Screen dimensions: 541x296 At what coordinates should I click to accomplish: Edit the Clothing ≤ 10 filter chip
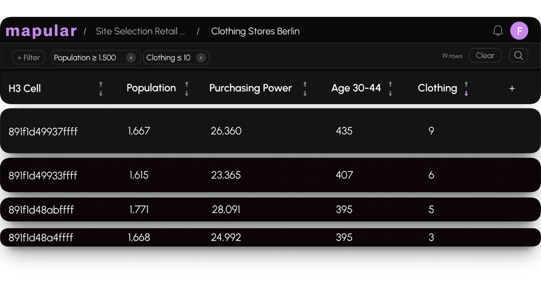click(169, 58)
